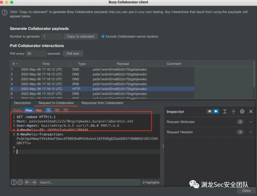Select the Raw view tab

pyautogui.click(x=29, y=110)
